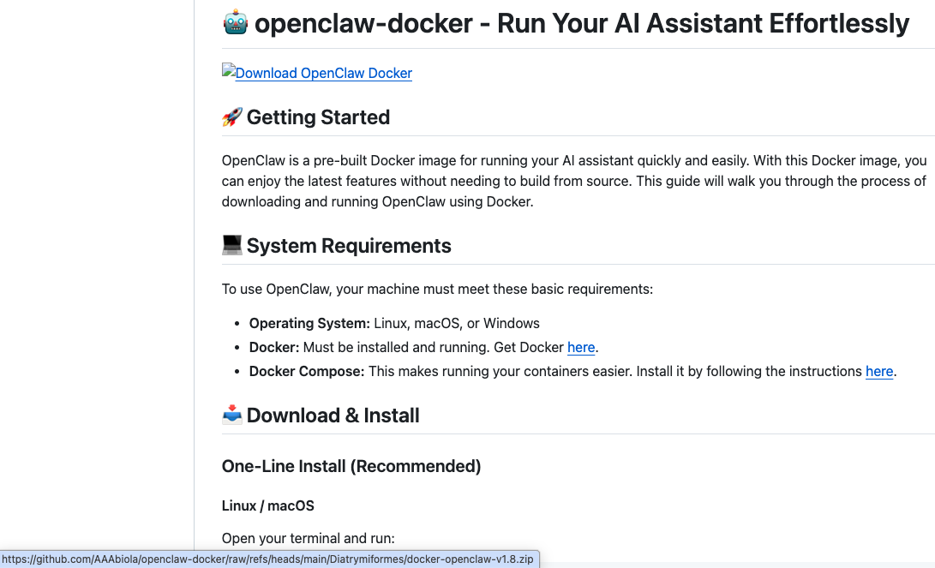Click the rocket emoji beside Getting Started
This screenshot has width=935, height=568.
tap(232, 117)
